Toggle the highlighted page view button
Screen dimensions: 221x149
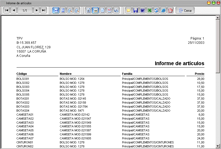[96, 10]
